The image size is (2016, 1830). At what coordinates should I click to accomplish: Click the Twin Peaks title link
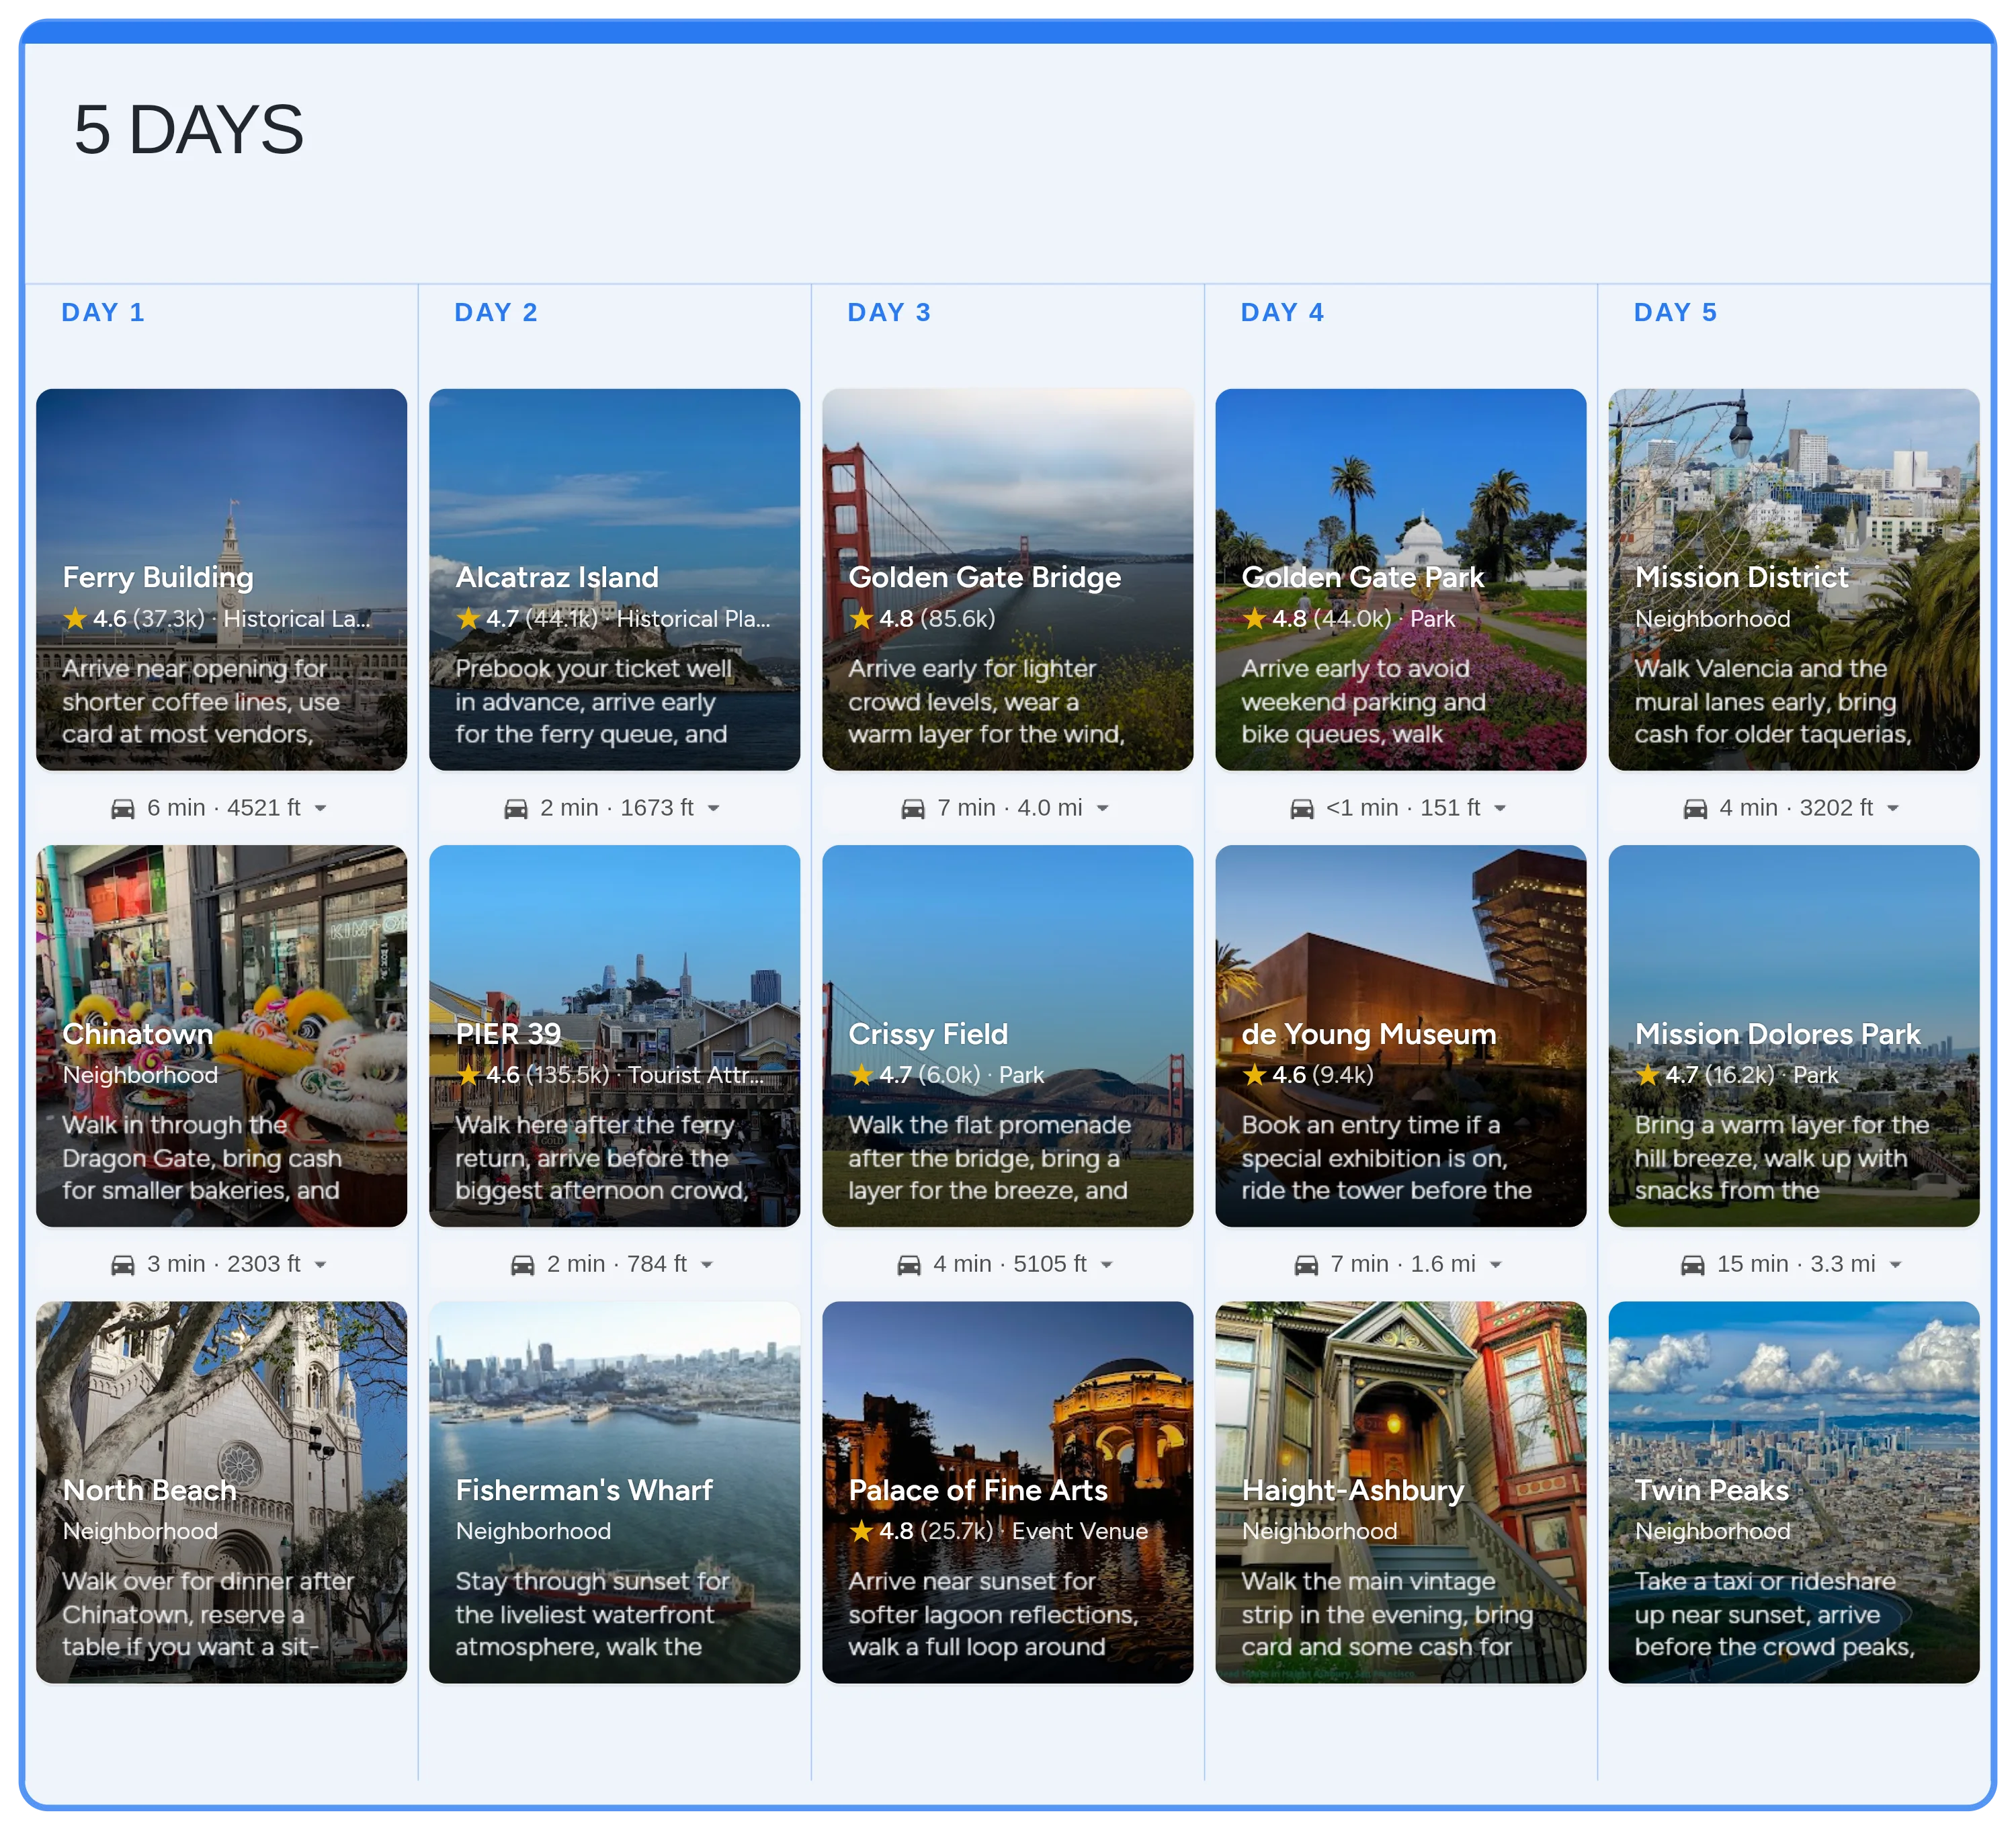click(1711, 1490)
